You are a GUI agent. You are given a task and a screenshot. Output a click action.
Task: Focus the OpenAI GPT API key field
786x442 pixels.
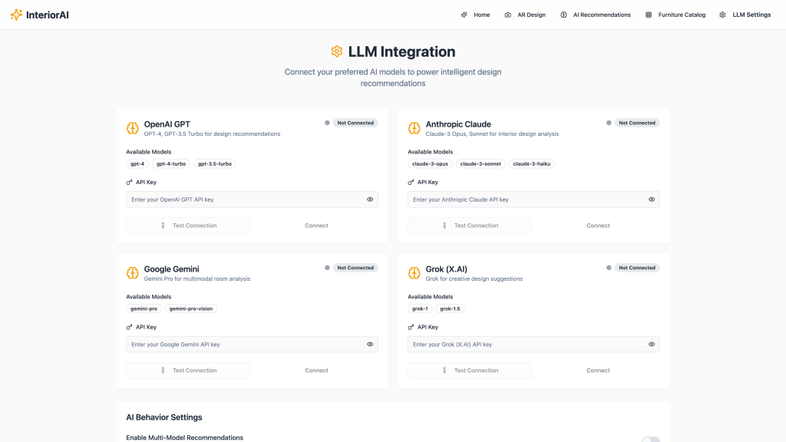coord(252,200)
